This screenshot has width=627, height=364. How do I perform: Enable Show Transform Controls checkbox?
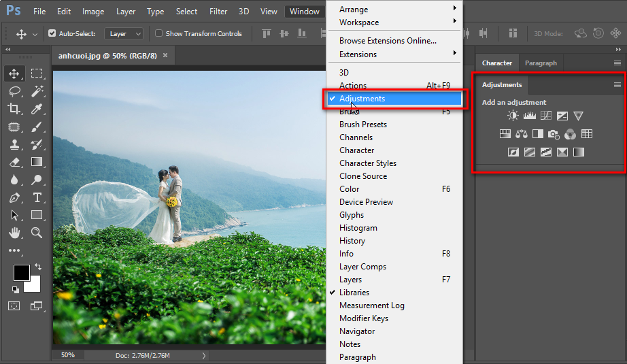(x=159, y=33)
